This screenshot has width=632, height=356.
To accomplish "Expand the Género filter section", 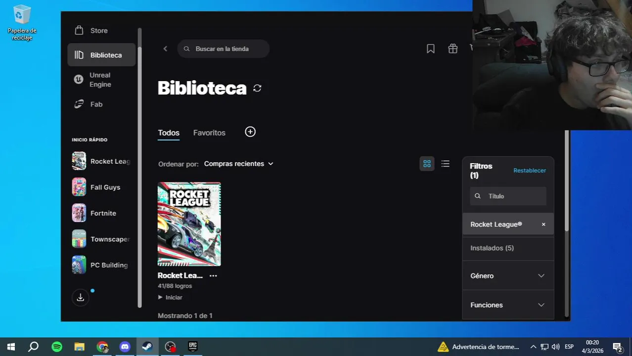I will point(508,276).
